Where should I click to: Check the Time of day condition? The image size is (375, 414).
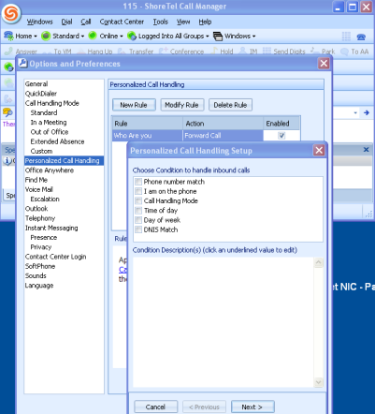pyautogui.click(x=138, y=211)
